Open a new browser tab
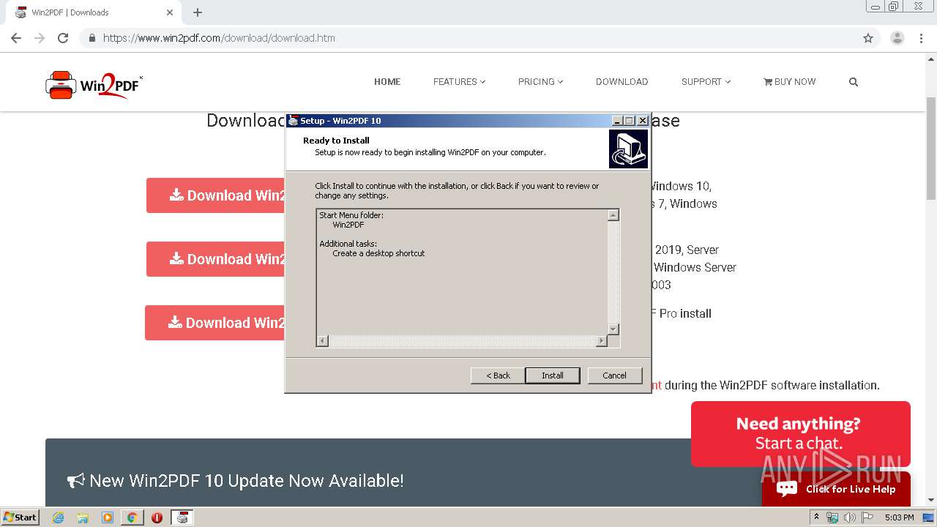 pyautogui.click(x=198, y=12)
